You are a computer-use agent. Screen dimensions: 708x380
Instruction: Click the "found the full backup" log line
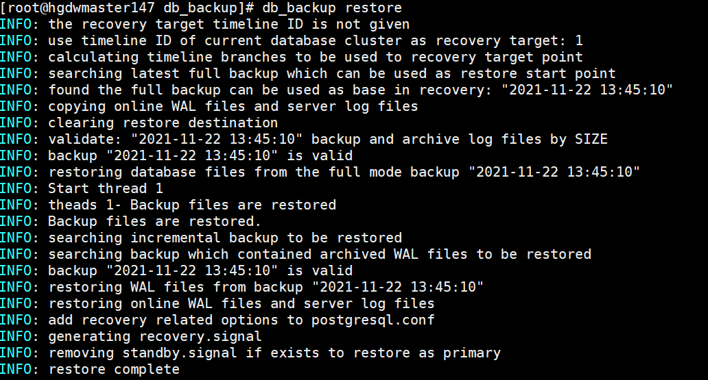tap(360, 90)
